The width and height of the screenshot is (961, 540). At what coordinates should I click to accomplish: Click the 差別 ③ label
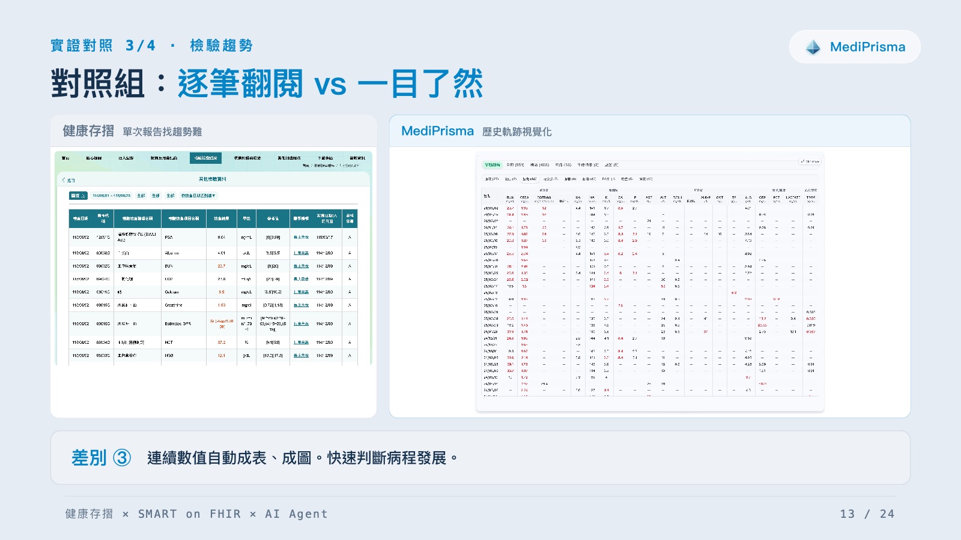(101, 458)
